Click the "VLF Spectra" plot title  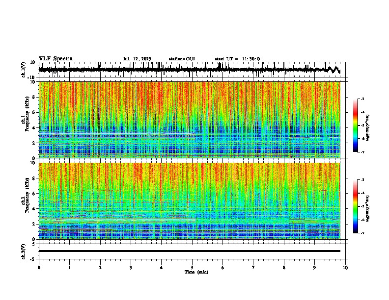[56, 59]
